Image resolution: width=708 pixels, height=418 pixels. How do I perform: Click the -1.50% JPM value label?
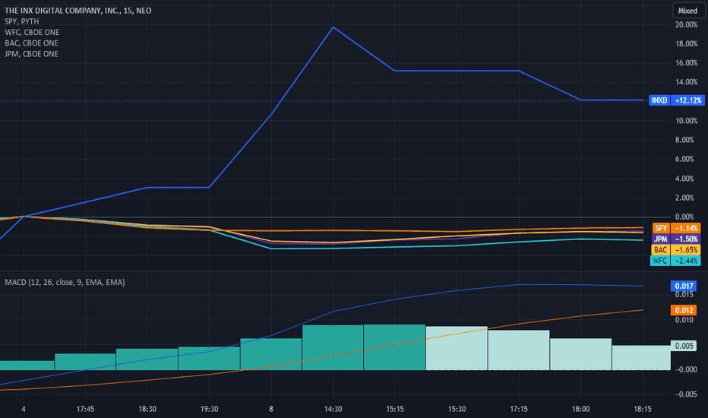pyautogui.click(x=686, y=239)
